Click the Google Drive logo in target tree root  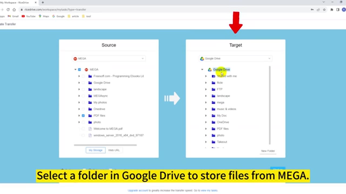click(209, 70)
